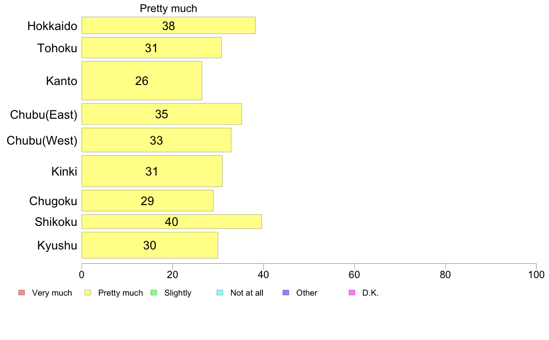Select the Hokkaido bar showing 38
The image size is (549, 340).
169,25
